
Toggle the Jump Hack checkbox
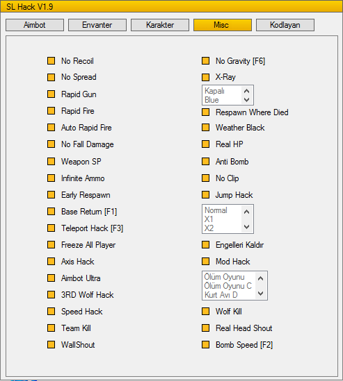pyautogui.click(x=205, y=194)
